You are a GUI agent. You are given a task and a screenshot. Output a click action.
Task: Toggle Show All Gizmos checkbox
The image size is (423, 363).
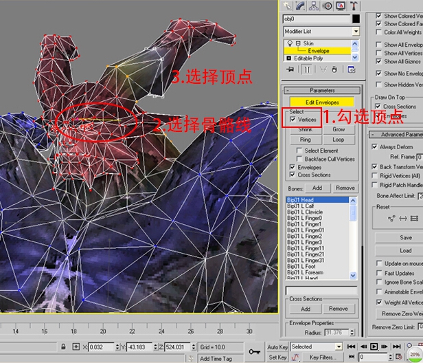(379, 61)
